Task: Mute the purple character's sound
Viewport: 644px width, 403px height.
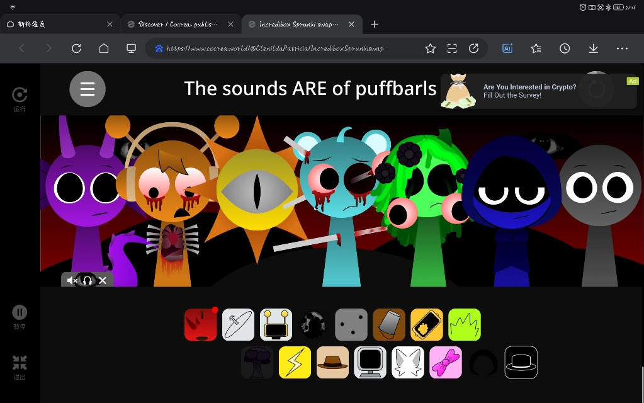Action: (72, 280)
